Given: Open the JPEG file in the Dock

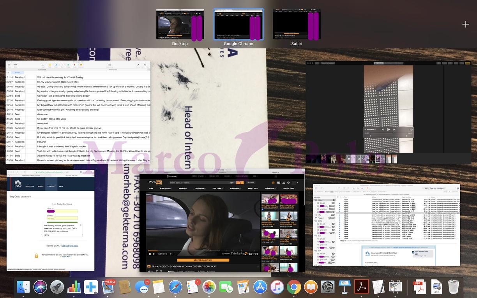Looking at the screenshot, I should pos(436,287).
